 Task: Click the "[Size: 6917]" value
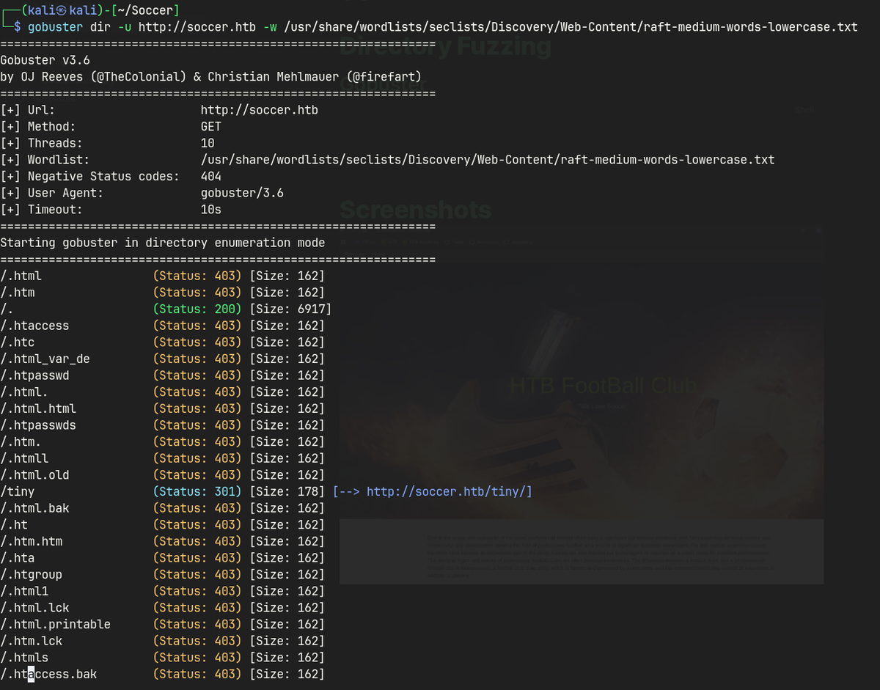(x=290, y=309)
